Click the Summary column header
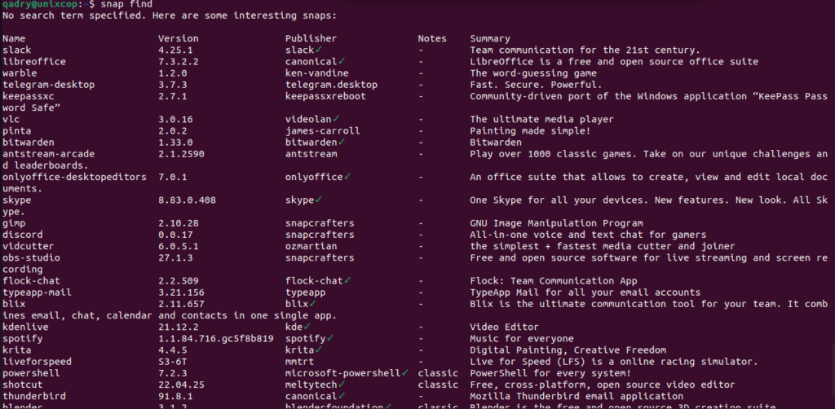The height and width of the screenshot is (409, 835). 490,39
